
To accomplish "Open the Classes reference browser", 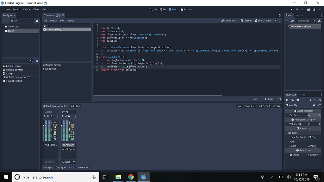I will [246, 21].
